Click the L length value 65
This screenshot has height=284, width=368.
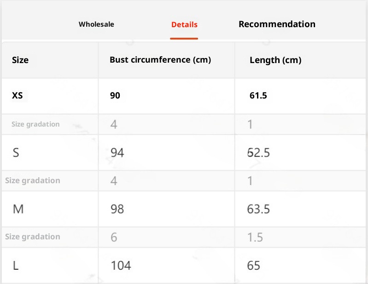coord(254,266)
